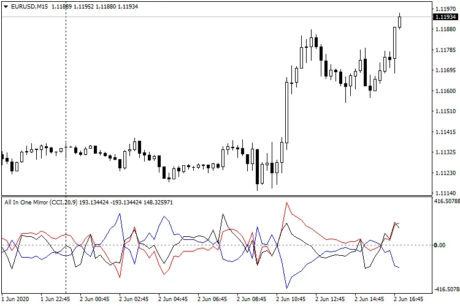Click the 2 Jun 16:45 time label
460x306 pixels.
408,300
